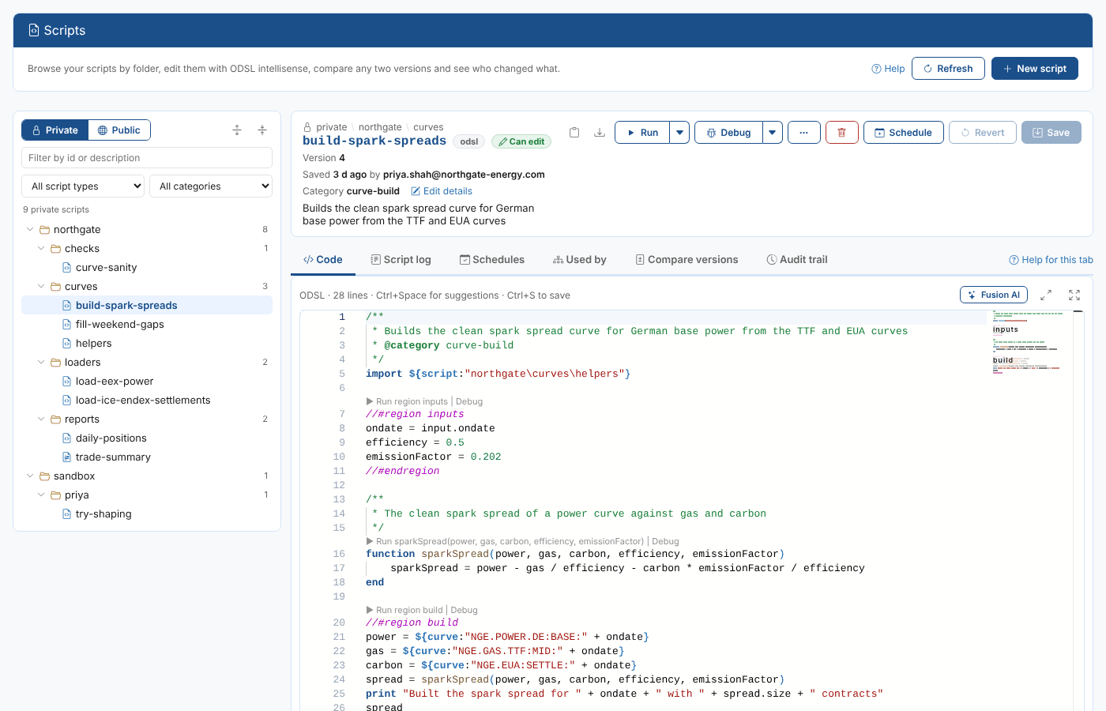
Task: Click the Scripts page header icon
Action: 33,30
